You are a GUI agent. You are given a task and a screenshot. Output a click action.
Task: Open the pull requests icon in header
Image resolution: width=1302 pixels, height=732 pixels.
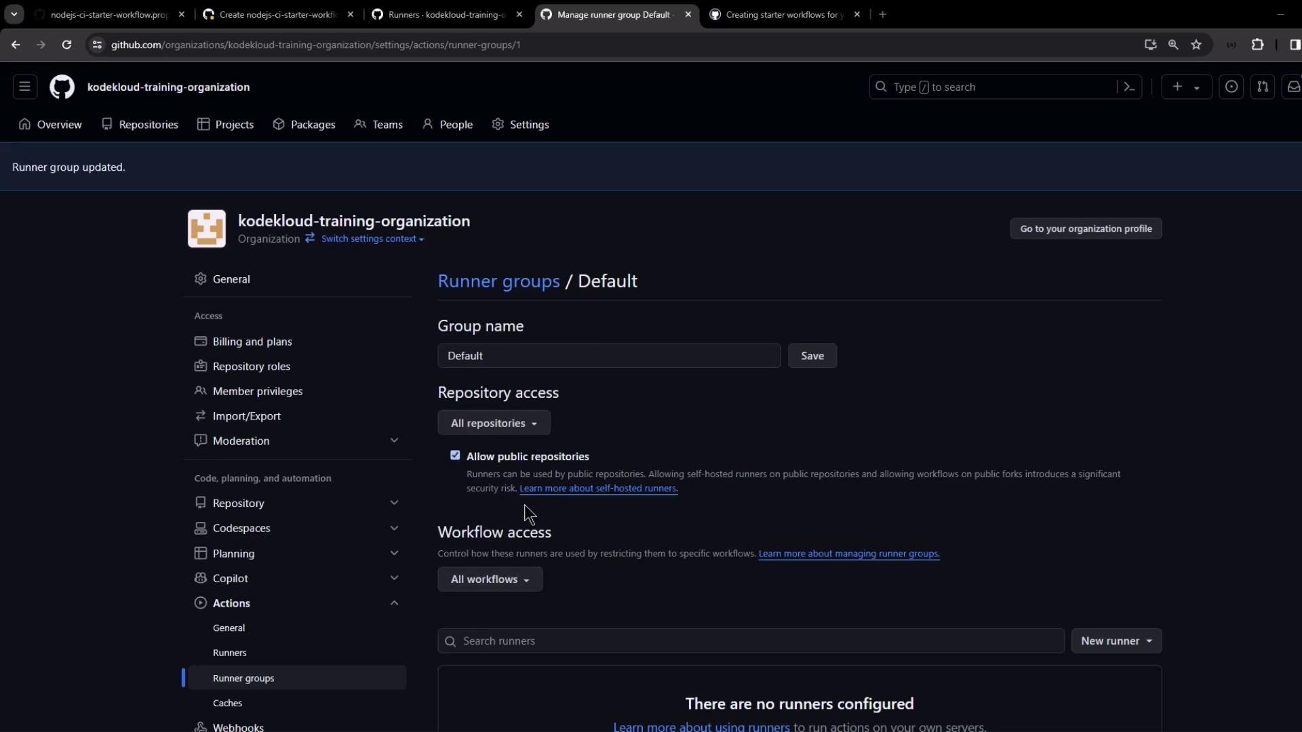pyautogui.click(x=1262, y=87)
